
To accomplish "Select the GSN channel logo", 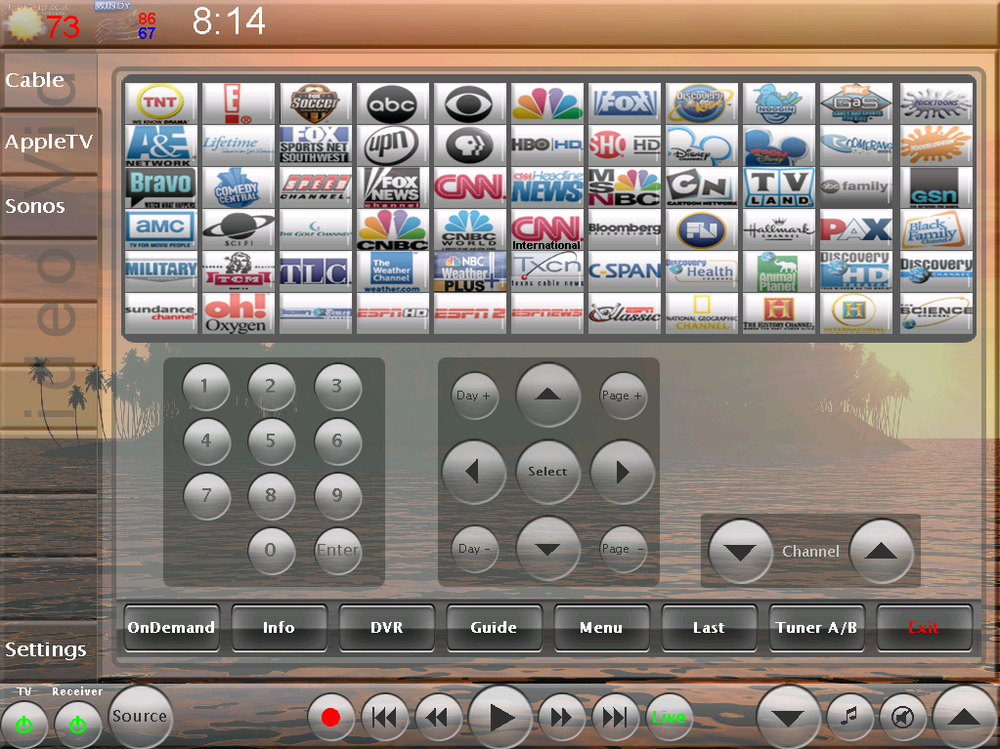I will click(935, 187).
